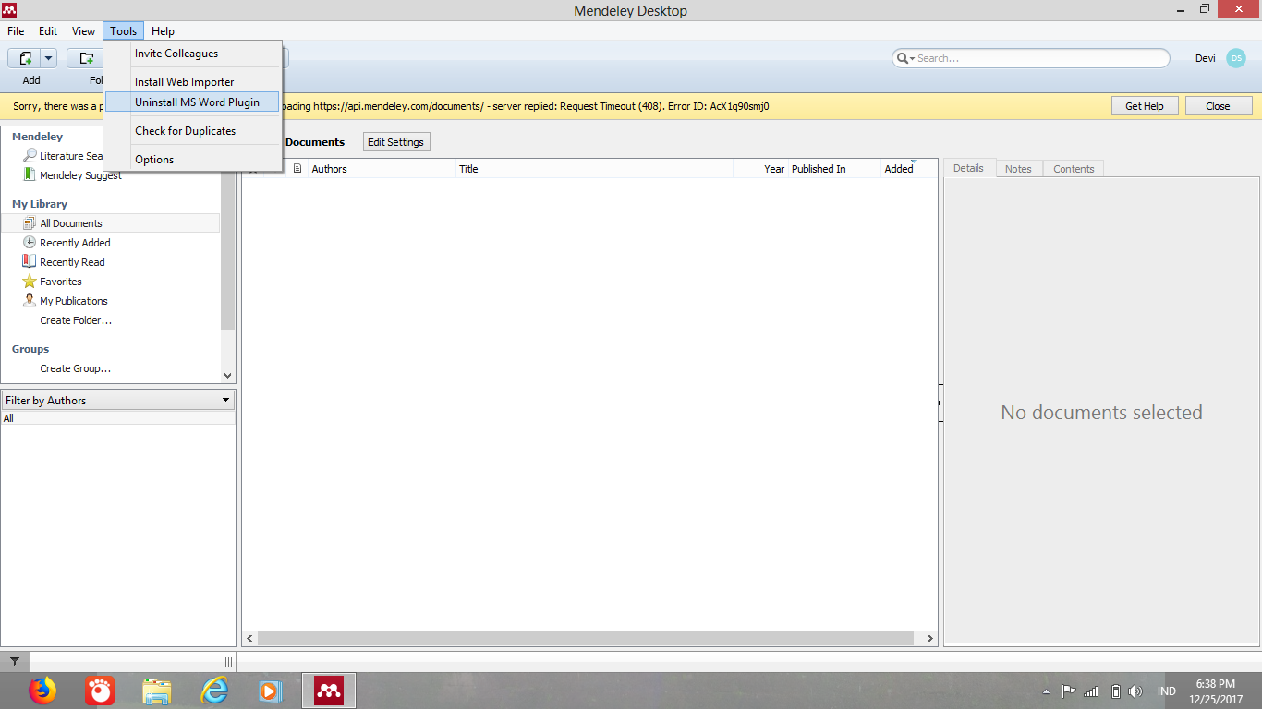The width and height of the screenshot is (1262, 709).
Task: Click Create Group... link
Action: [x=75, y=368]
